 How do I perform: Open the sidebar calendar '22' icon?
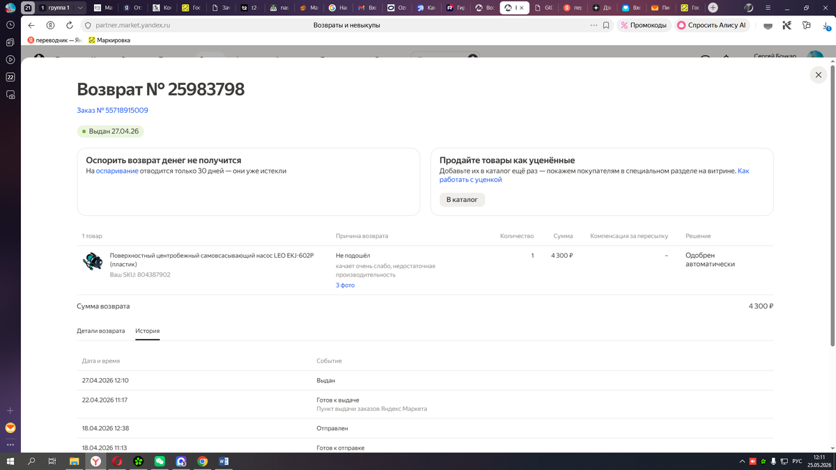(10, 77)
